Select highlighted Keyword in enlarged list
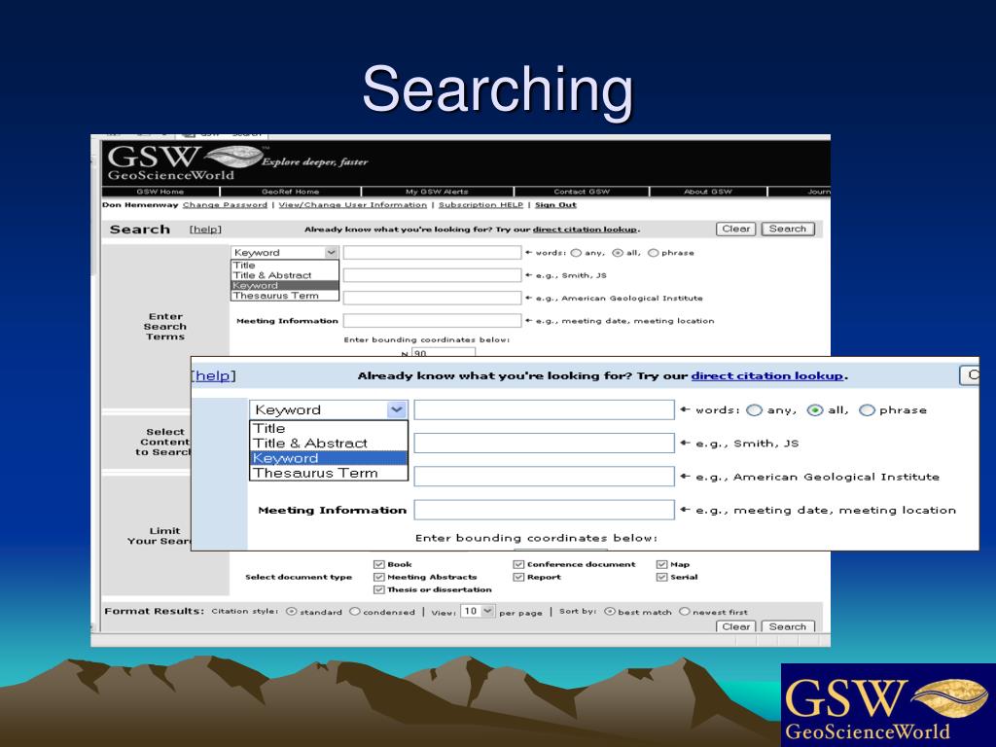The image size is (996, 747). click(329, 458)
